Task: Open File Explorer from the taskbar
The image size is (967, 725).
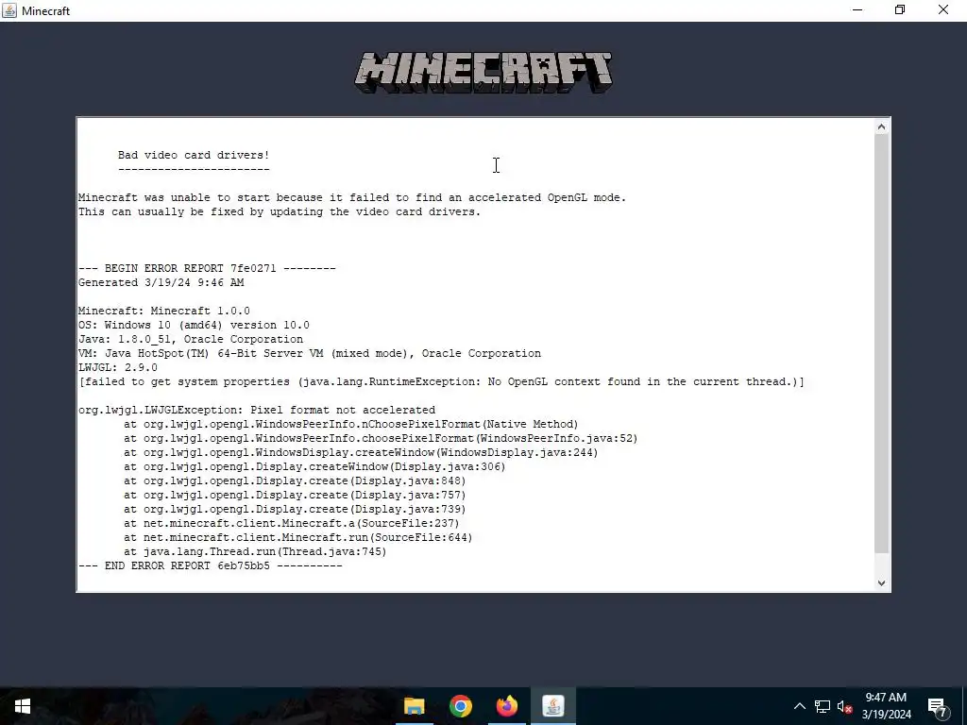Action: point(415,706)
